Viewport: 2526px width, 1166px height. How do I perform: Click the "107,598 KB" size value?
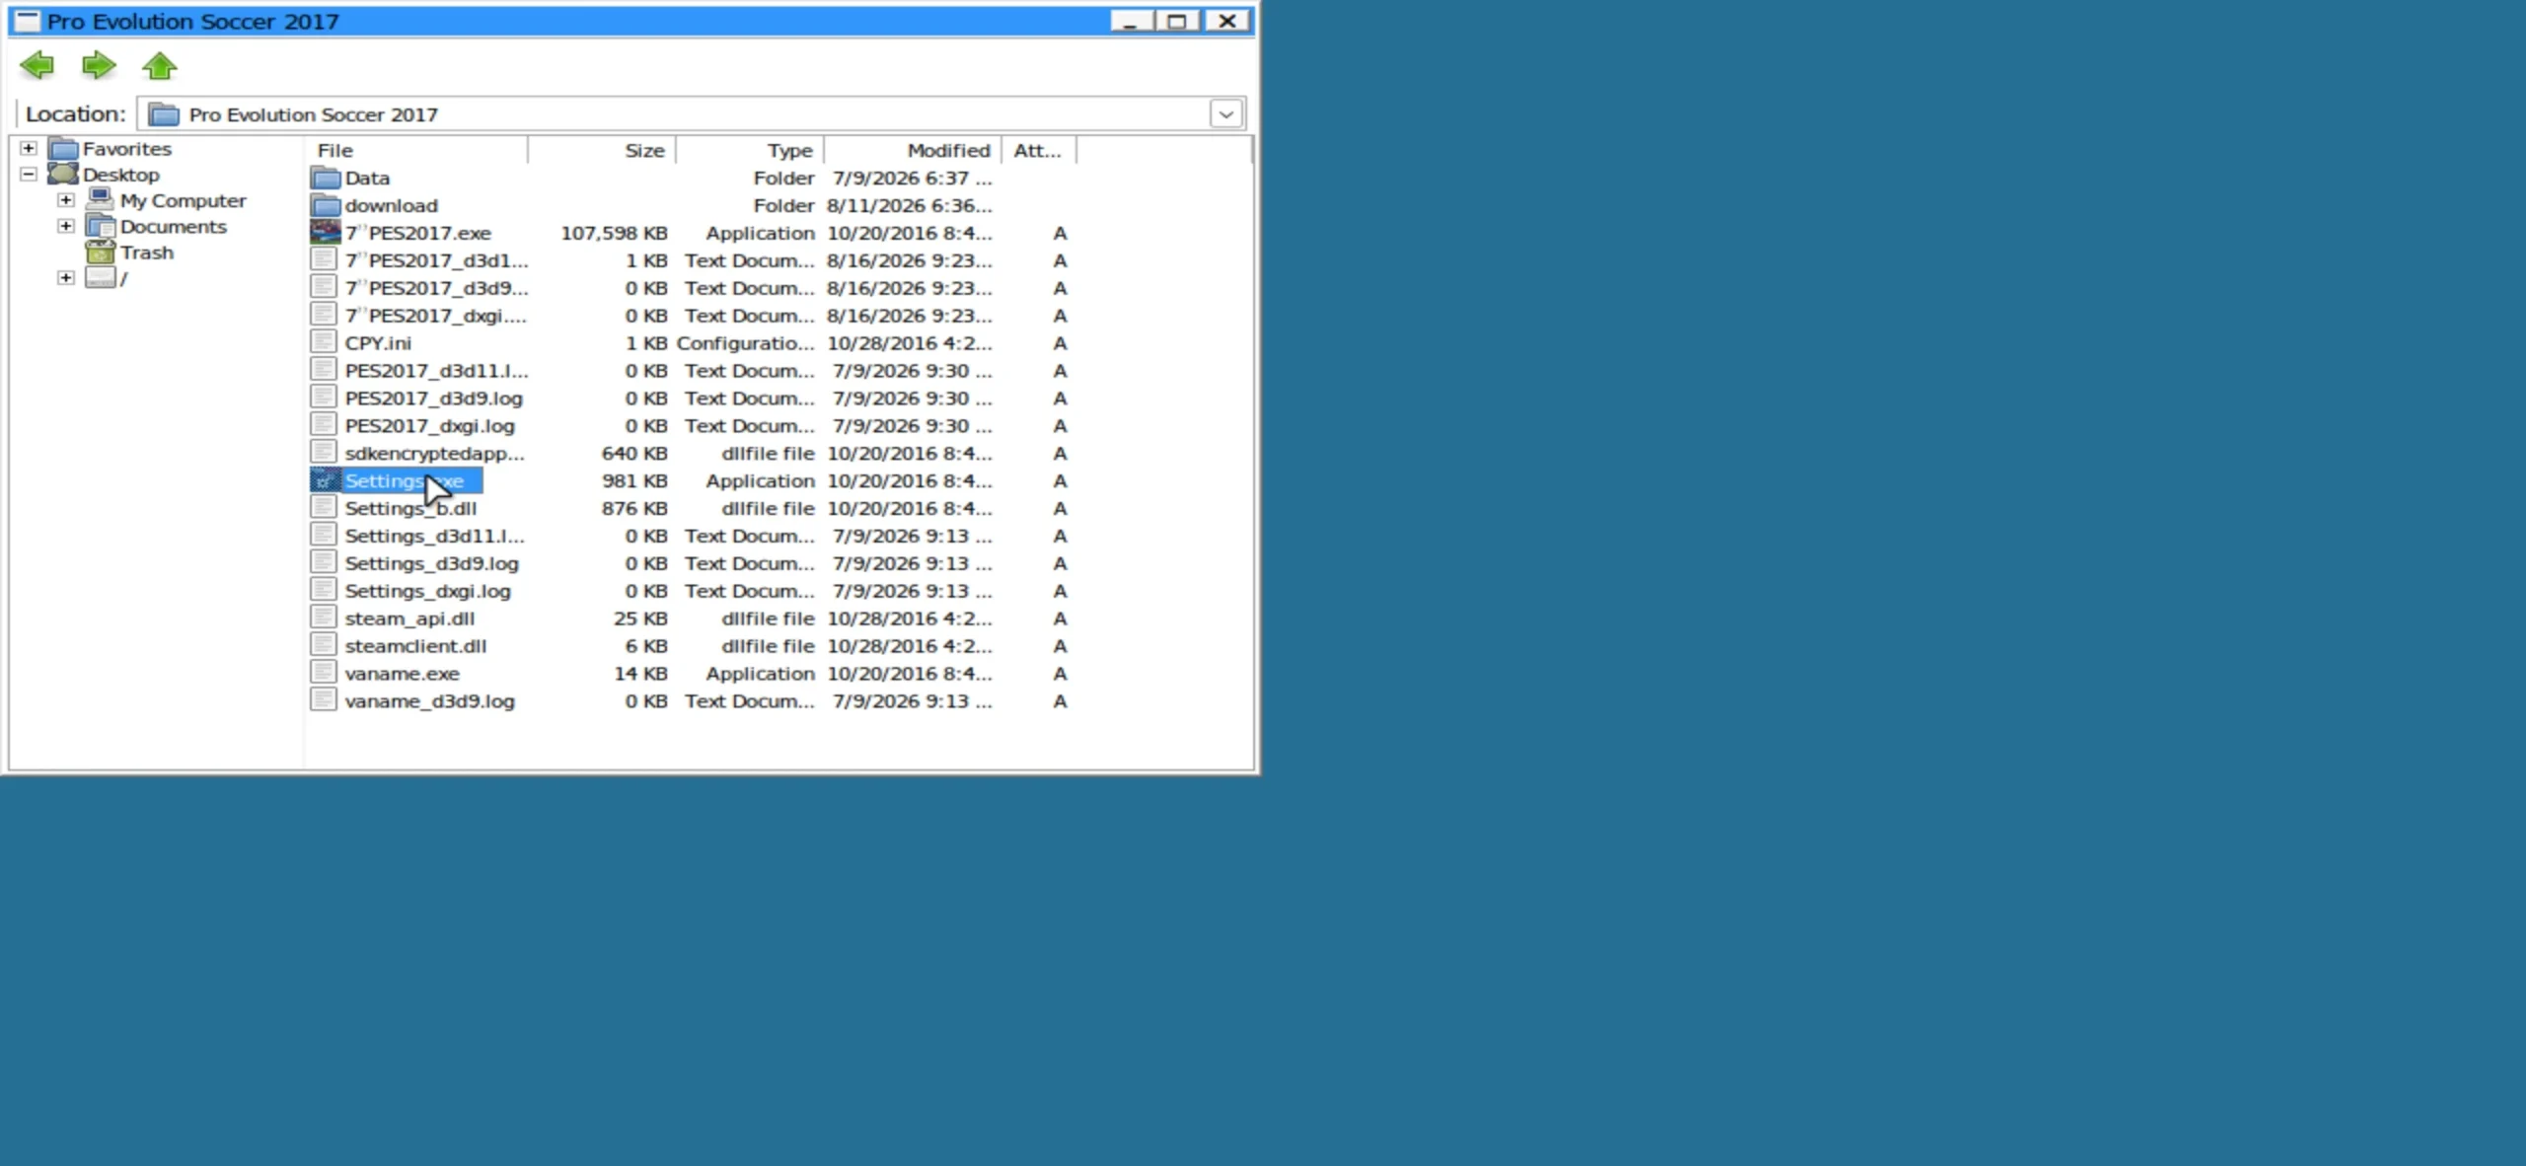tap(615, 234)
